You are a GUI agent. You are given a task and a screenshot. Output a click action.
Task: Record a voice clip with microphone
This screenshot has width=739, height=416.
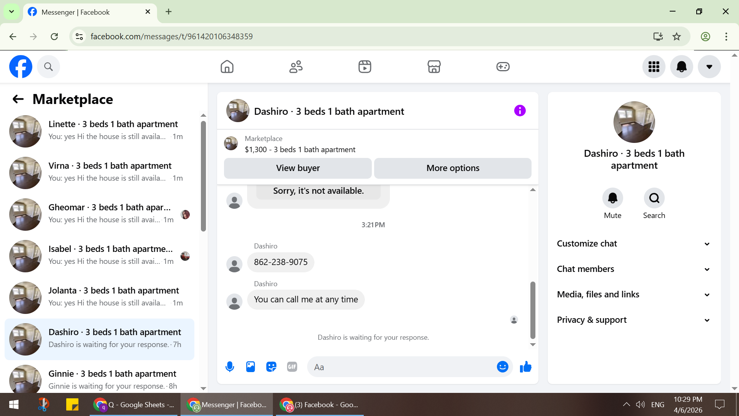click(230, 367)
